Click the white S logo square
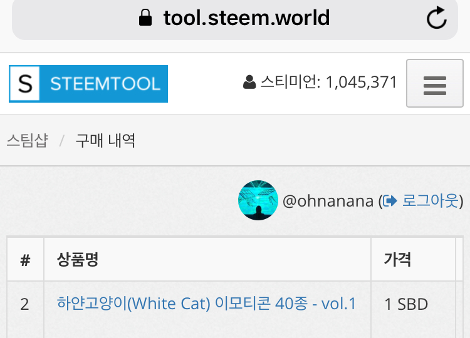 (25, 83)
